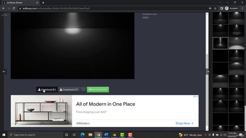
Task: Click the browser forward button
Action: pos(8,8)
